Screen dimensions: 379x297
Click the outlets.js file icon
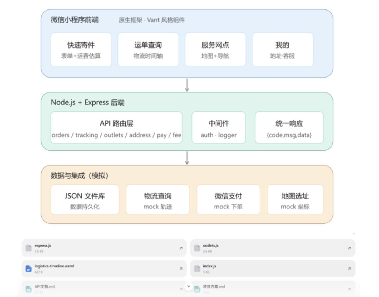(x=197, y=248)
